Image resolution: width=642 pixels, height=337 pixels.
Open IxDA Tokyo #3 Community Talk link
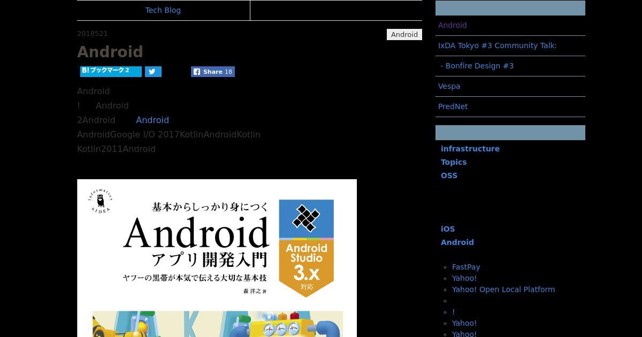(x=498, y=45)
